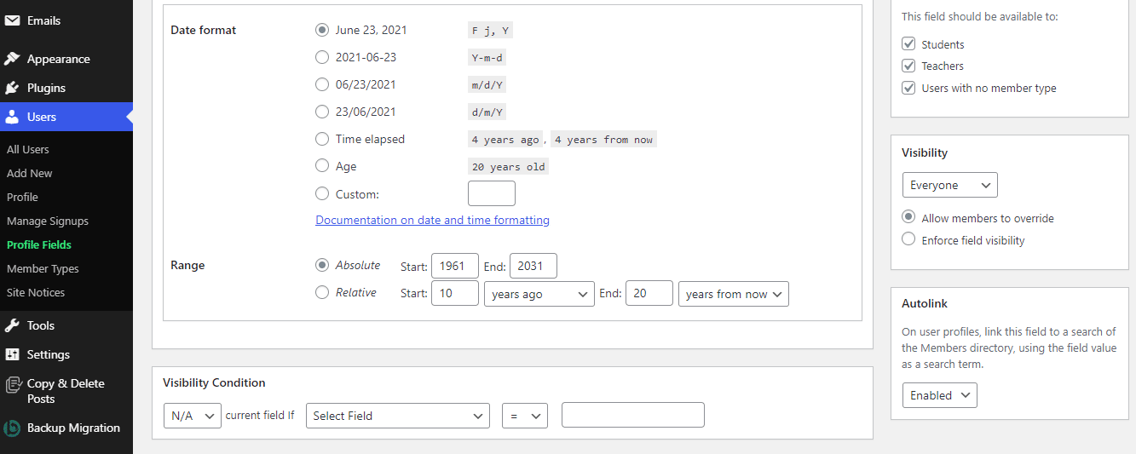Select the Age date format
The height and width of the screenshot is (454, 1136).
322,166
